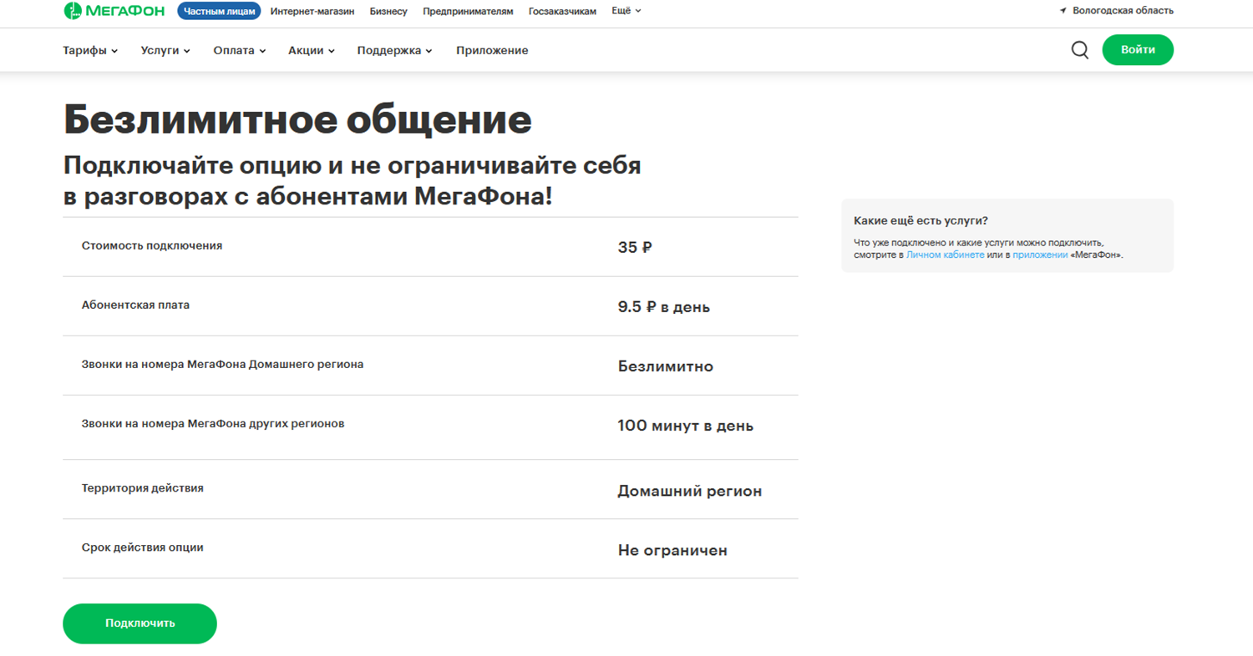Click the Войти button

[1138, 49]
